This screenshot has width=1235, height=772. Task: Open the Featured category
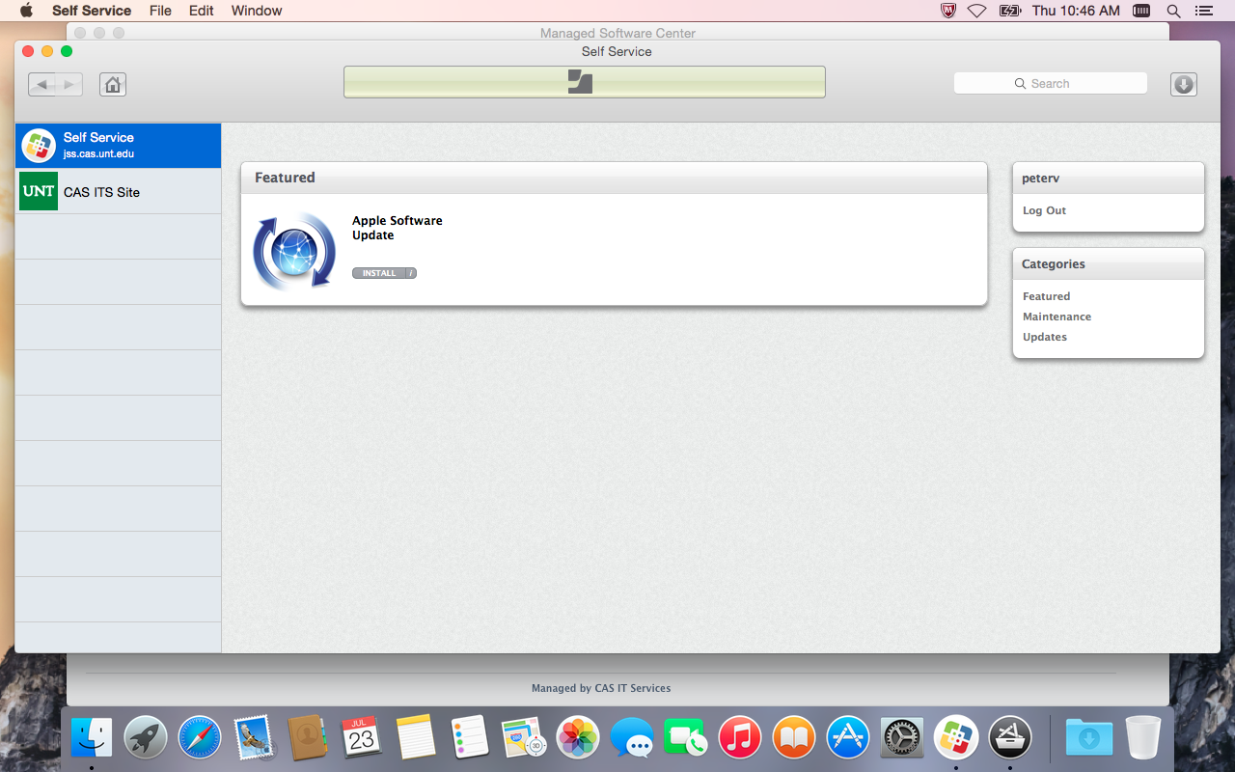(x=1046, y=296)
